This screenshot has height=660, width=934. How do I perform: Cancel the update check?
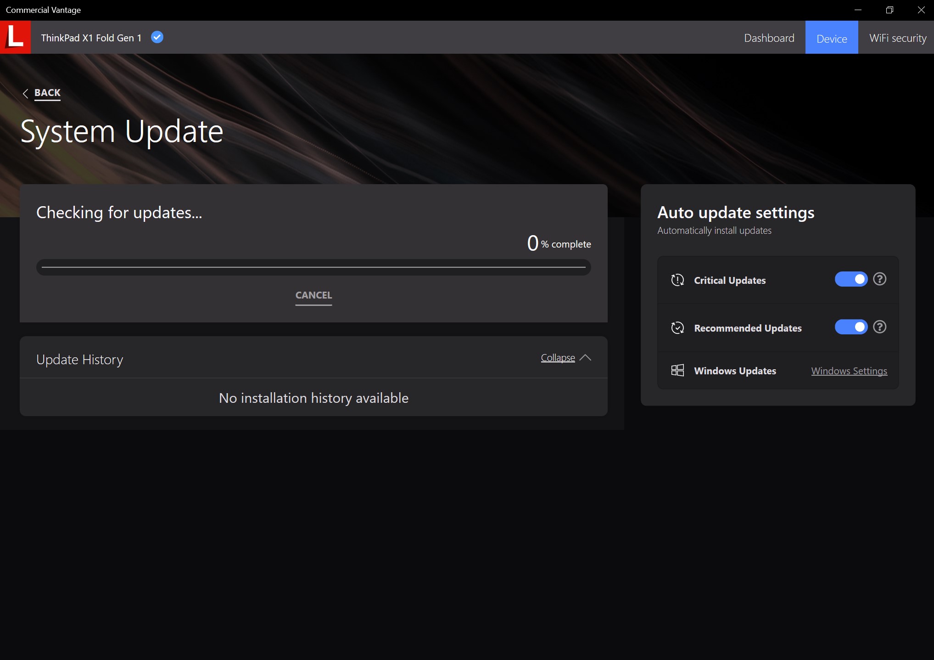pos(313,295)
